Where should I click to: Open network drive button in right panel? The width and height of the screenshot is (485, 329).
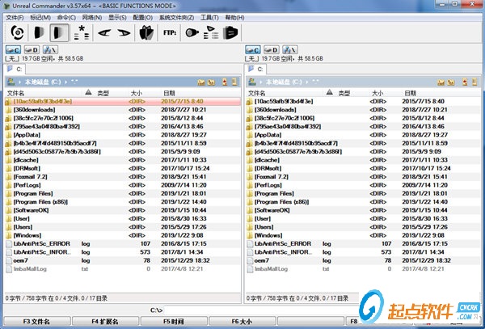(290, 49)
